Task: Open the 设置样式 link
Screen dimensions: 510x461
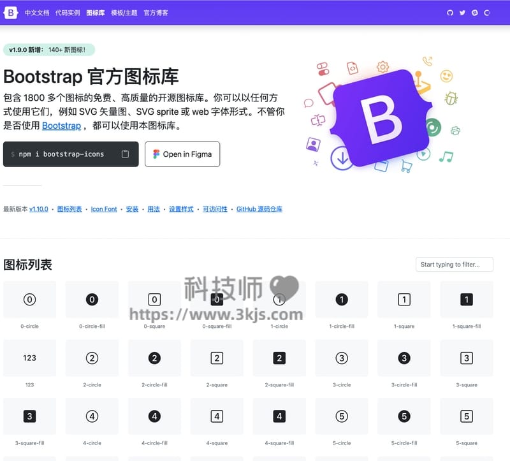Action: 181,209
